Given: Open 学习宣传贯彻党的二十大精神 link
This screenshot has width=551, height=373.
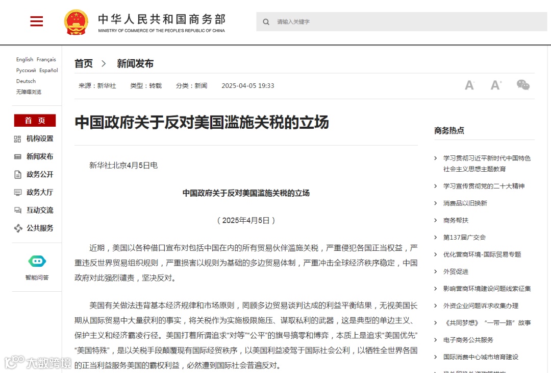Looking at the screenshot, I should (x=484, y=186).
